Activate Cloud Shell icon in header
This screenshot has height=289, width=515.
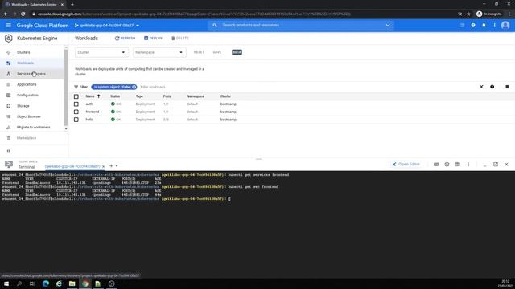(x=462, y=25)
